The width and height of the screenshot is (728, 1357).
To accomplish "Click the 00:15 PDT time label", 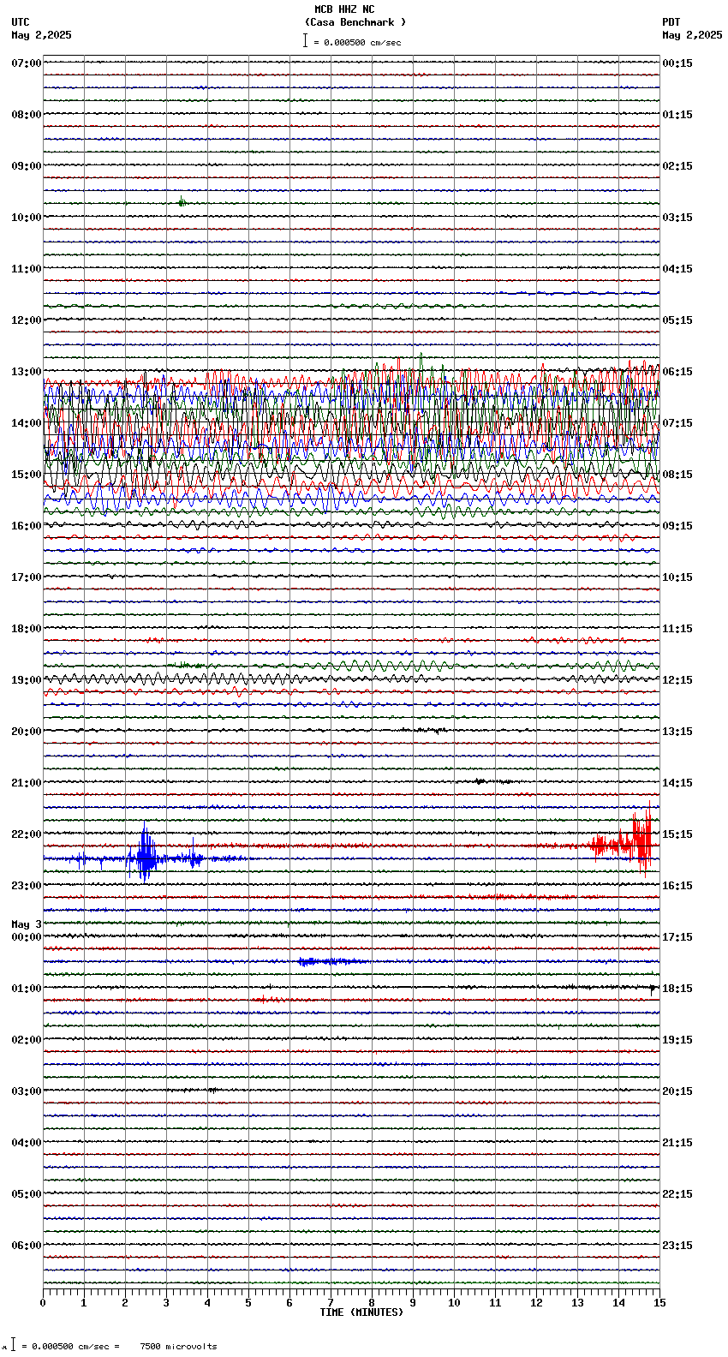I will coord(677,63).
